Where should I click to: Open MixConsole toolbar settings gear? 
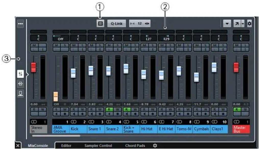[249, 24]
